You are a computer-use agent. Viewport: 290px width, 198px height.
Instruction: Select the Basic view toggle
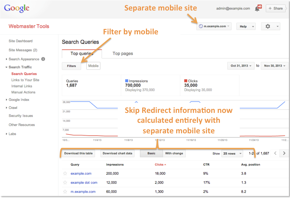click(x=151, y=153)
